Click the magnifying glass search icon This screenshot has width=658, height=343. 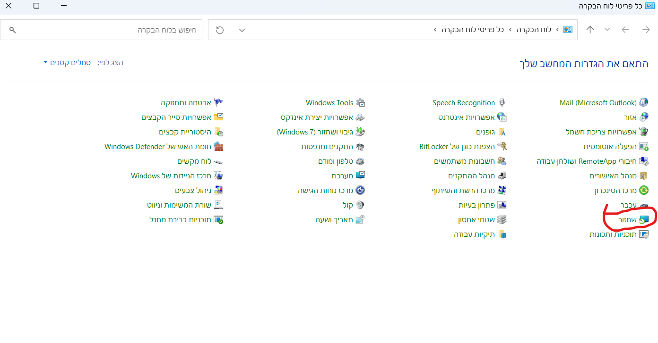[x=13, y=30]
